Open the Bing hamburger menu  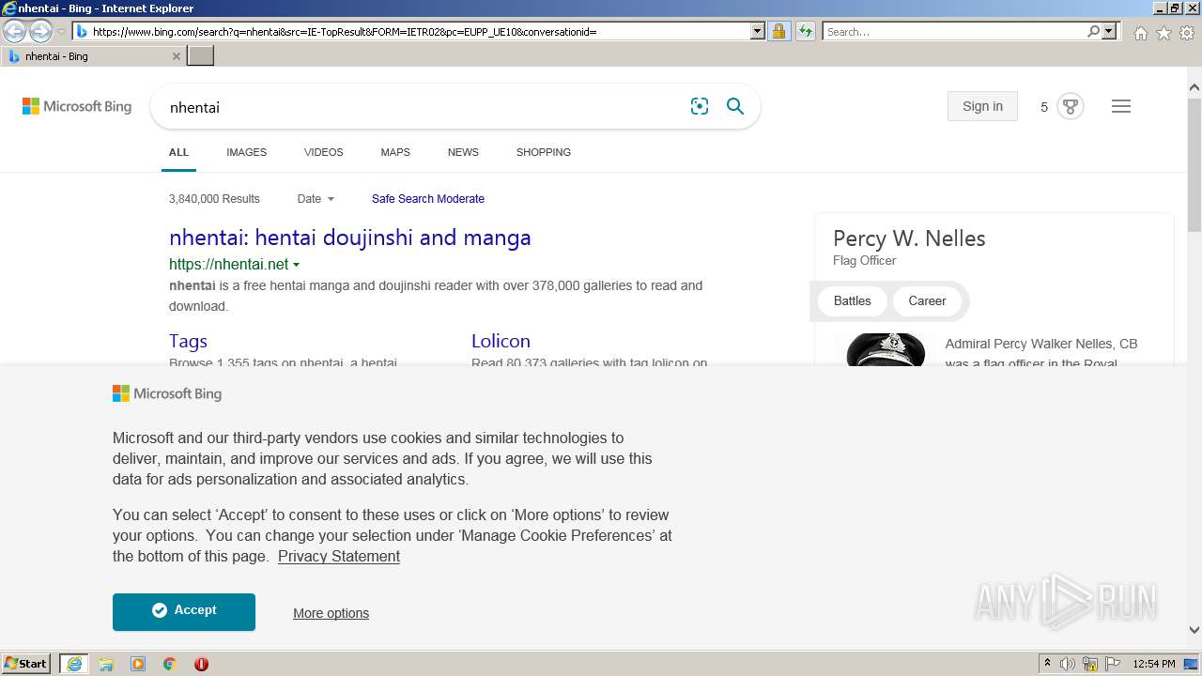click(x=1121, y=106)
